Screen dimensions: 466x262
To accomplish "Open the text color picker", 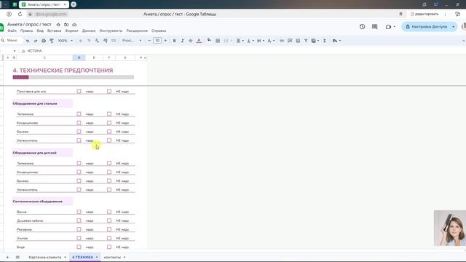I will tap(199, 41).
